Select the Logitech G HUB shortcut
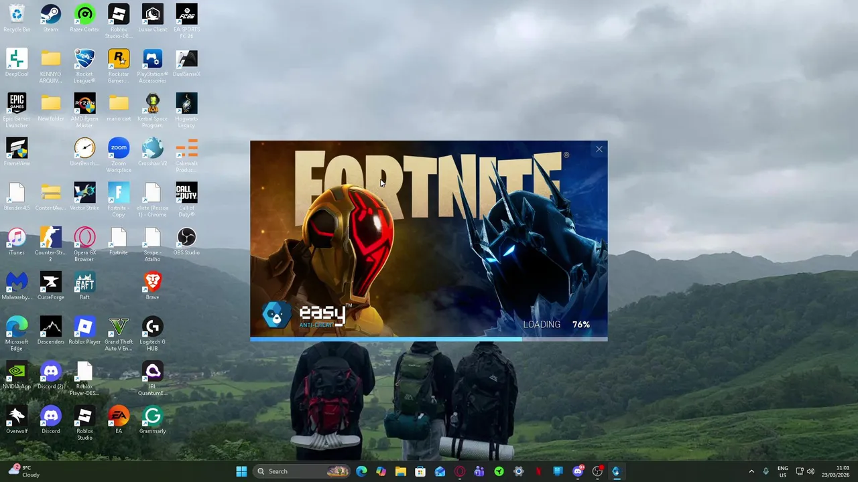Screen dimensions: 858x482 pyautogui.click(x=153, y=335)
